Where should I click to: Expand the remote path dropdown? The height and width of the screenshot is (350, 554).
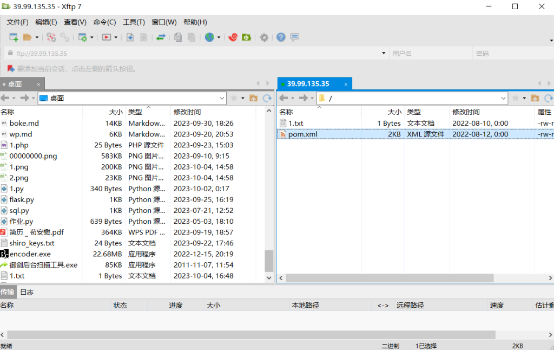pyautogui.click(x=503, y=98)
